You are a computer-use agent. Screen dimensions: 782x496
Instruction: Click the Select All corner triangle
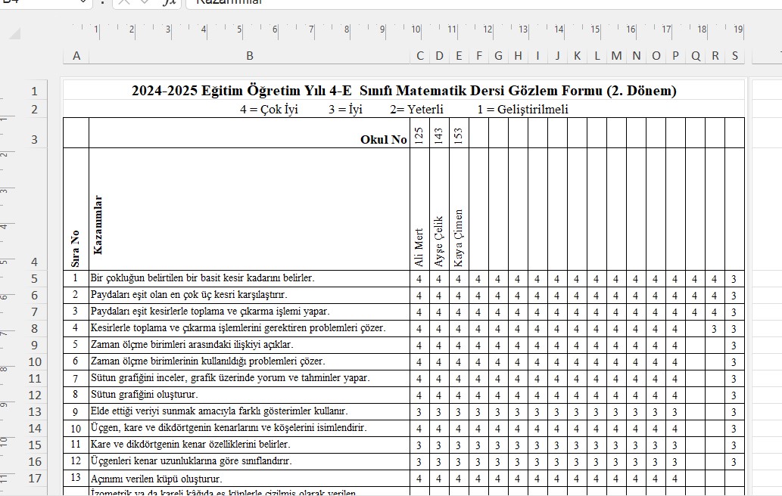tap(15, 34)
